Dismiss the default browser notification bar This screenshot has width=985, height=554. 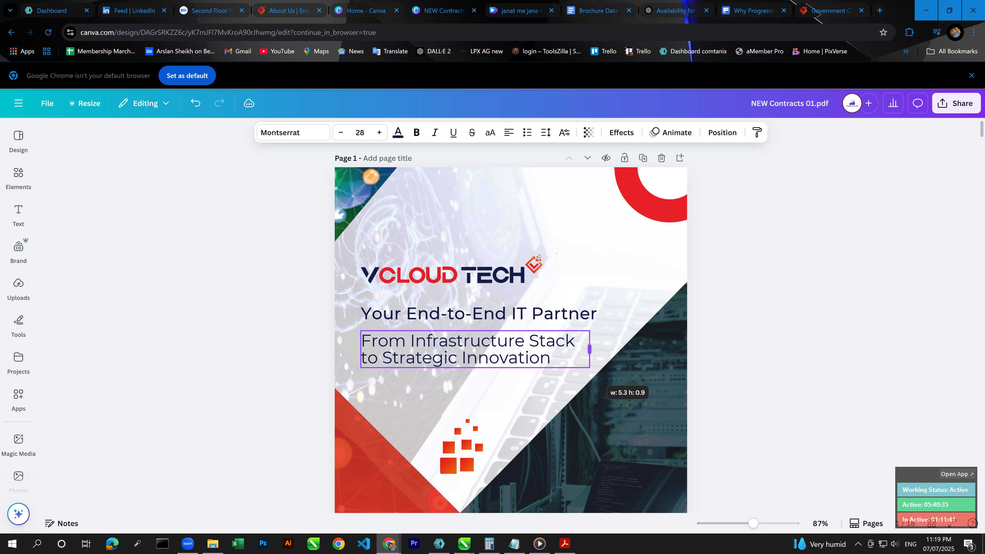tap(972, 76)
